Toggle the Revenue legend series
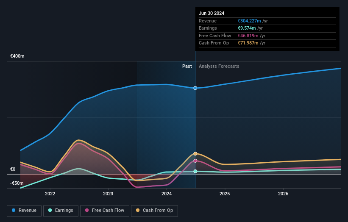 24,211
